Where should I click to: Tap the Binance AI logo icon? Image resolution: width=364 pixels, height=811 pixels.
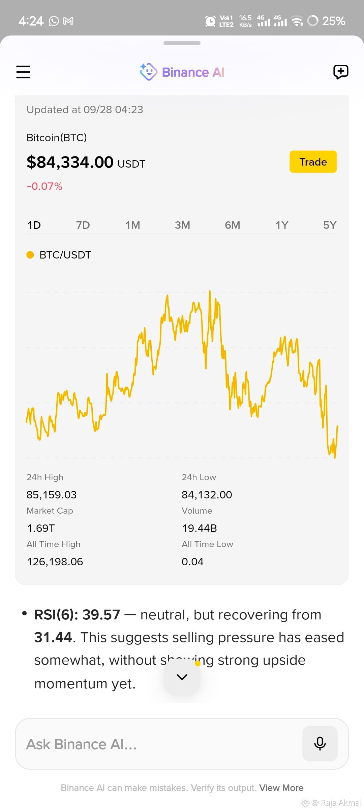click(x=149, y=72)
